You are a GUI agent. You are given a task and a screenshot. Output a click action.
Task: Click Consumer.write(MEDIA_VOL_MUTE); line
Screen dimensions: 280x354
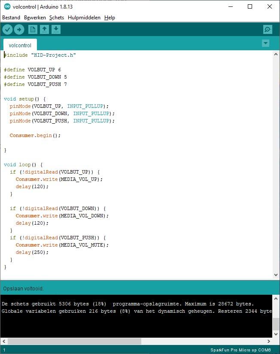(62, 245)
